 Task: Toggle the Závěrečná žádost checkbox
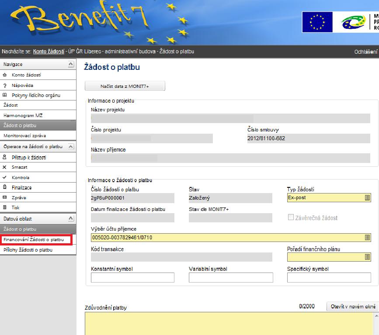(x=291, y=217)
